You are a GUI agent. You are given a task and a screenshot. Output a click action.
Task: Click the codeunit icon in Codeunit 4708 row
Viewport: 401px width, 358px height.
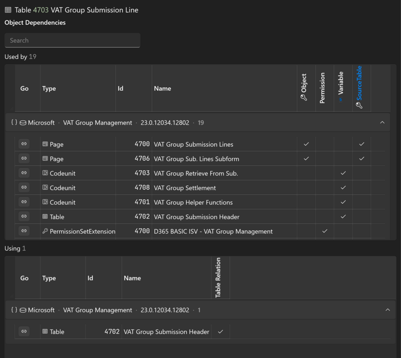(45, 188)
